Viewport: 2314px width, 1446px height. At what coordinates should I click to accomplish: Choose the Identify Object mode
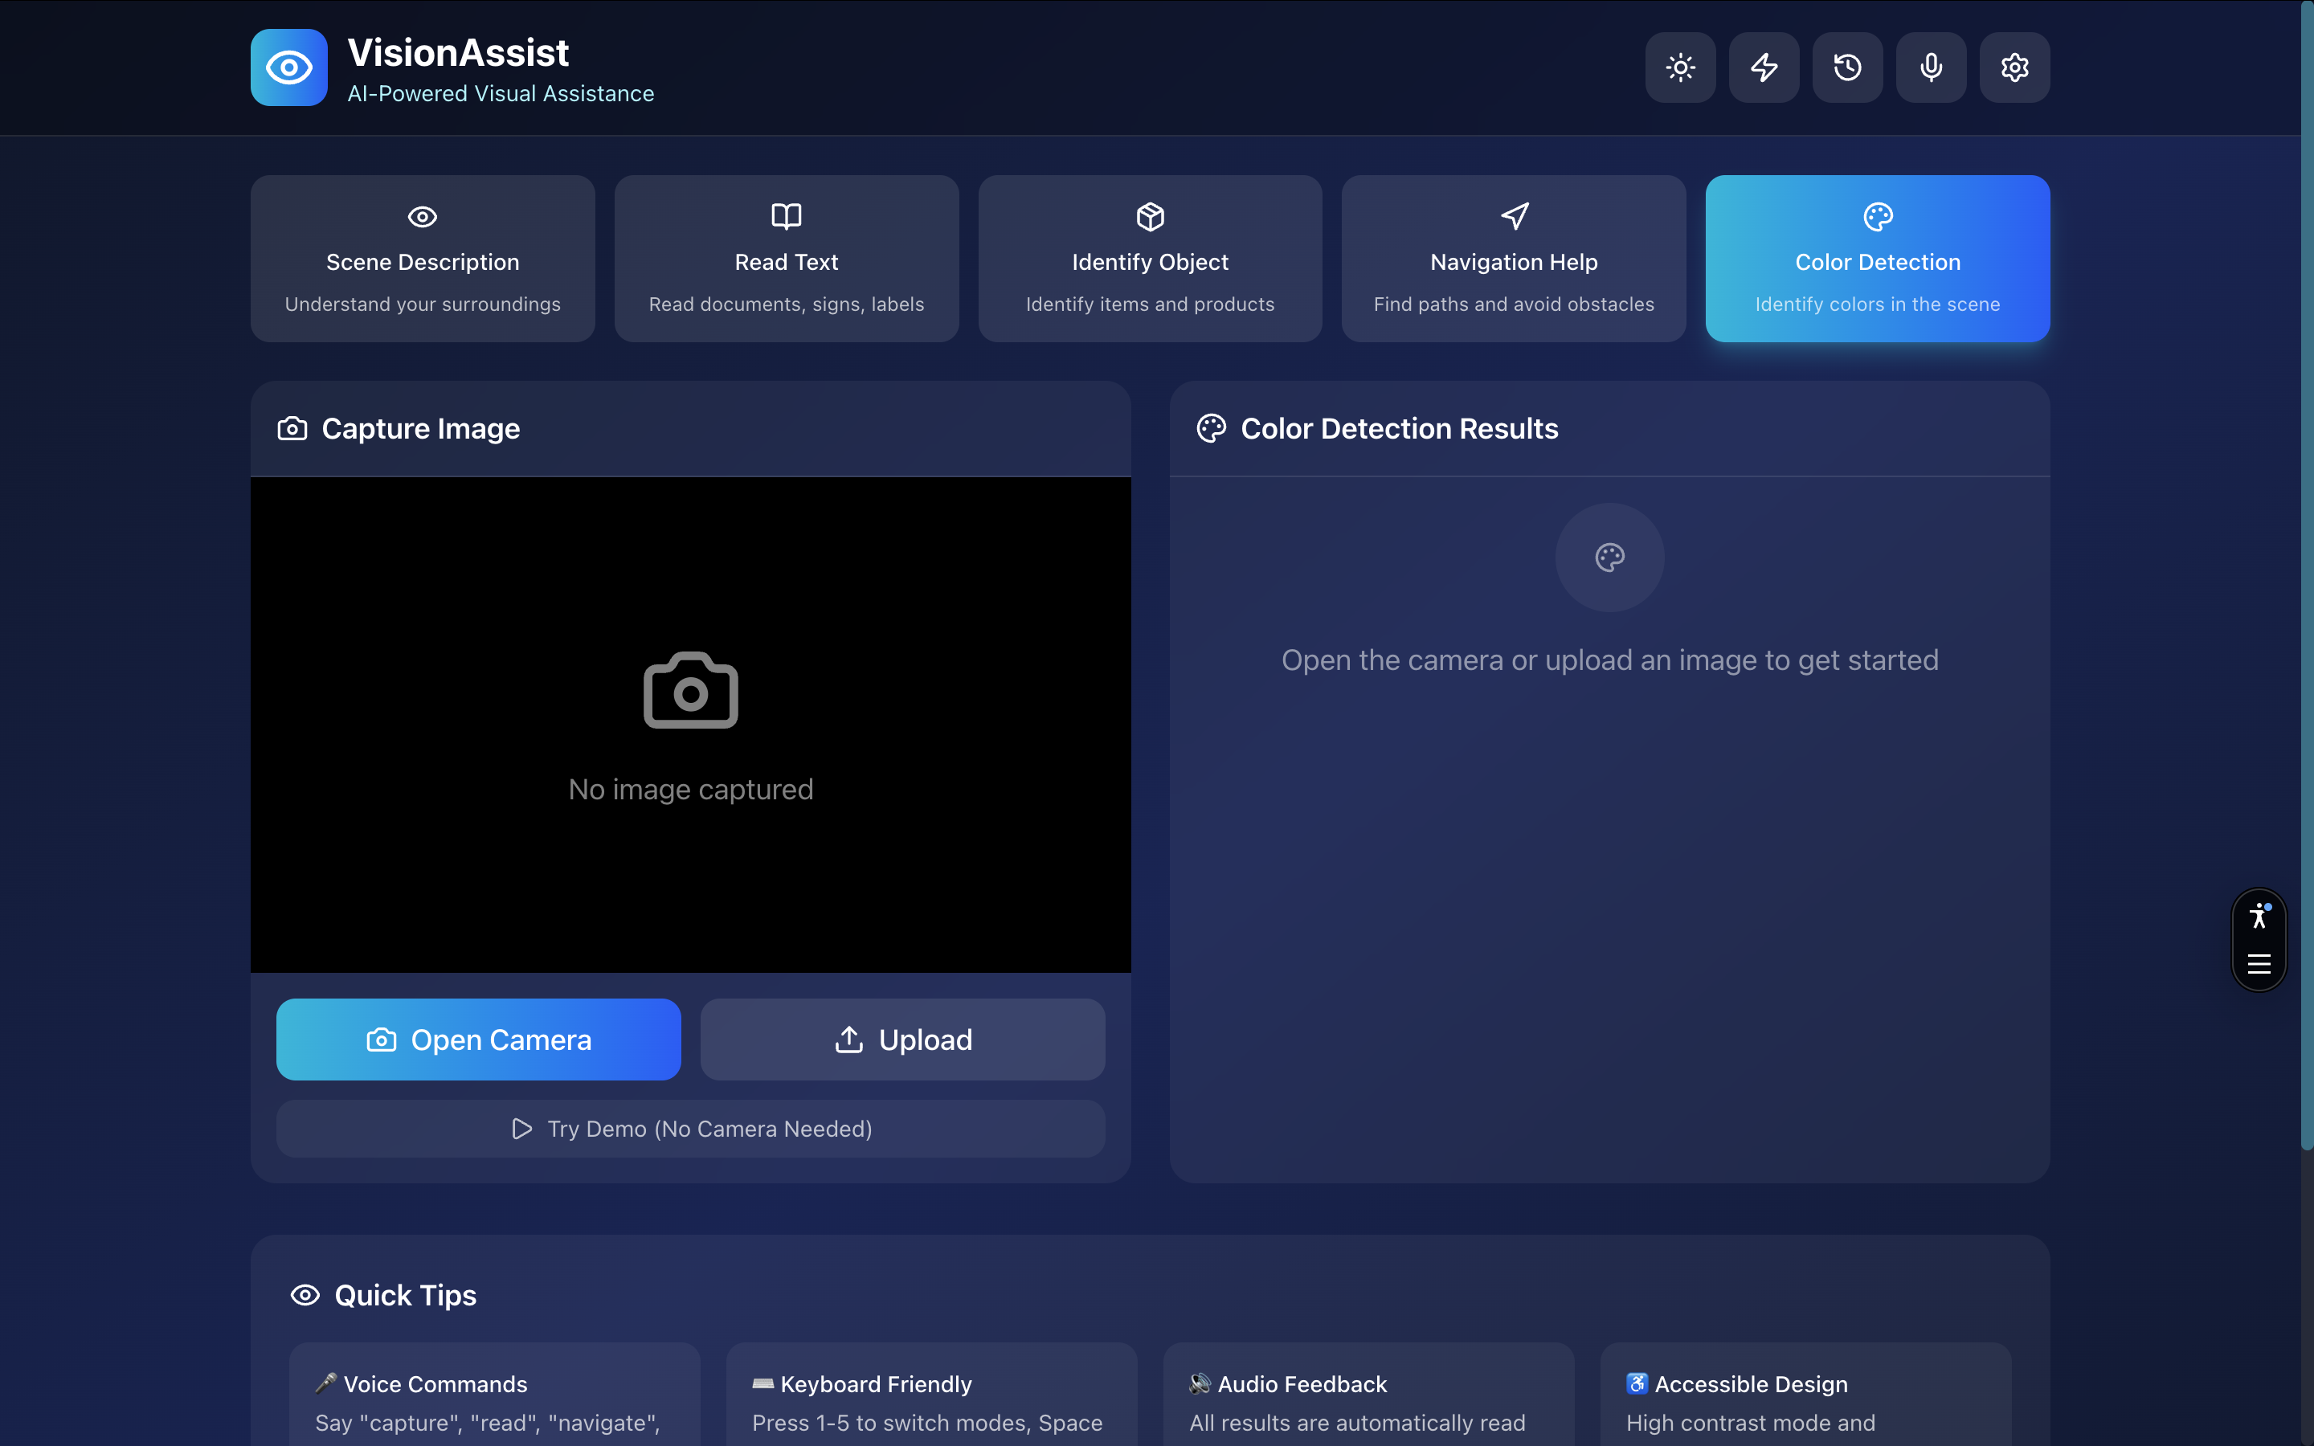1149,258
